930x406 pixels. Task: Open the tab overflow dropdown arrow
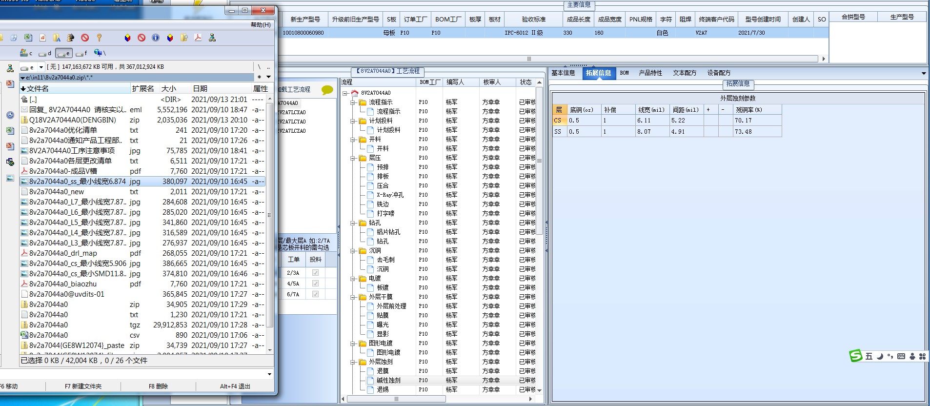(923, 73)
